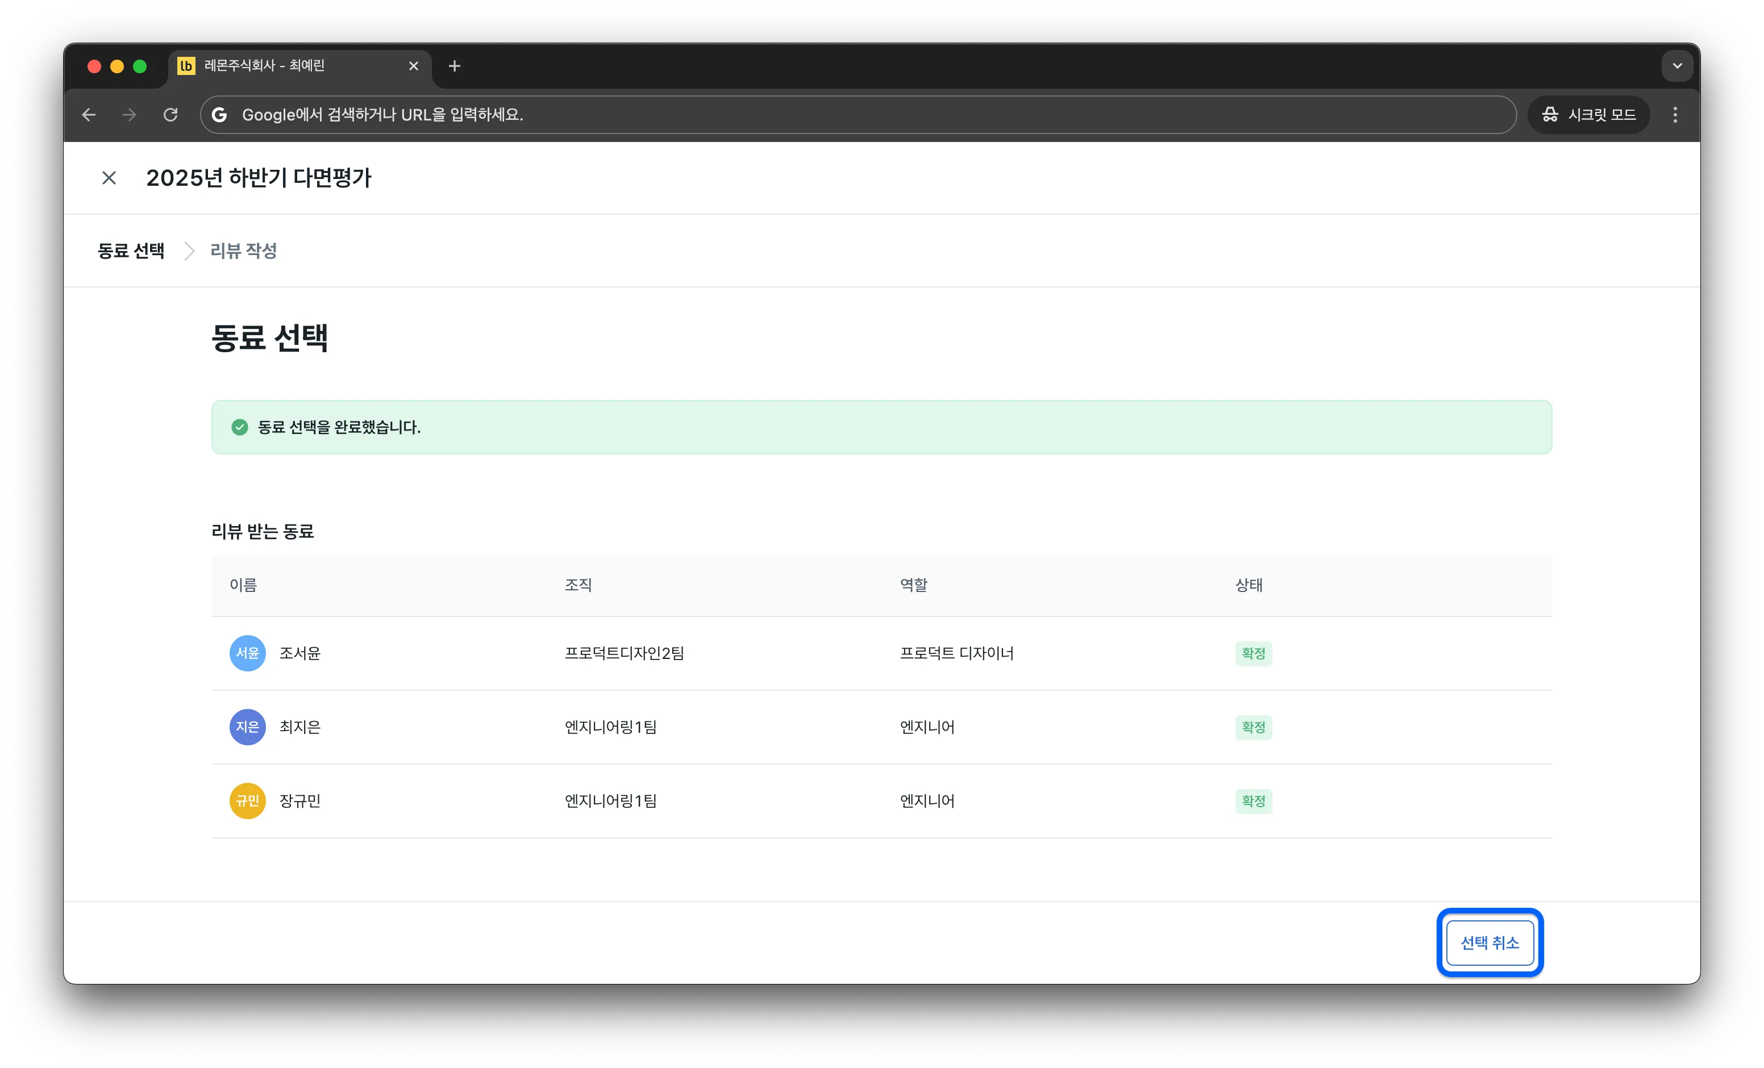1764x1068 pixels.
Task: Click the 역할 column header
Action: (913, 585)
